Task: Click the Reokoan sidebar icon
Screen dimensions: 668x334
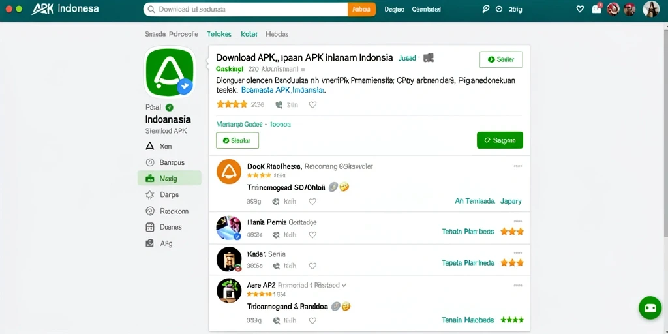Action: point(149,211)
